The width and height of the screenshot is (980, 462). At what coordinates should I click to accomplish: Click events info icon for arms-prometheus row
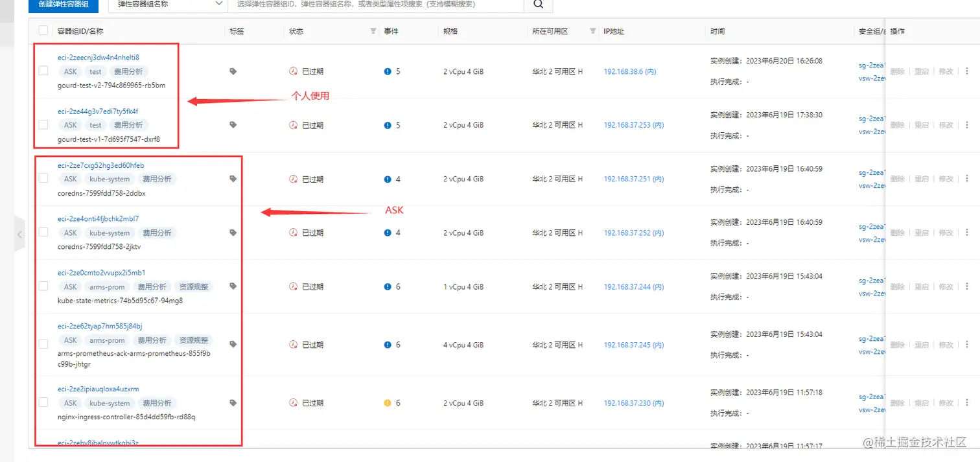(388, 345)
